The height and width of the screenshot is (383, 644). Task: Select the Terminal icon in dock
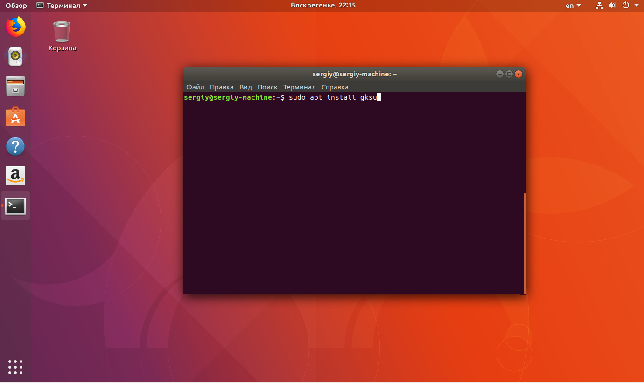click(x=15, y=205)
